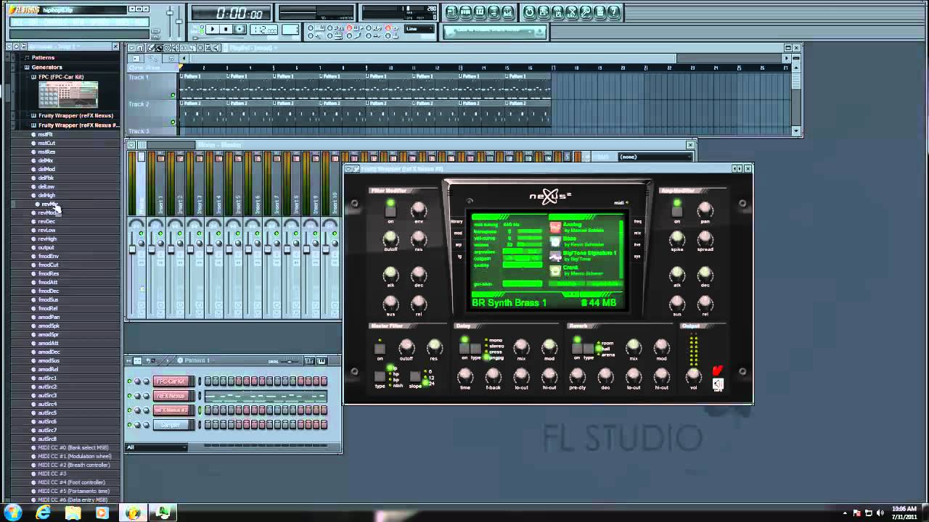Toggle first step of FPC-Car Kit channel
Viewport: 929px width, 522px height.
tap(208, 381)
